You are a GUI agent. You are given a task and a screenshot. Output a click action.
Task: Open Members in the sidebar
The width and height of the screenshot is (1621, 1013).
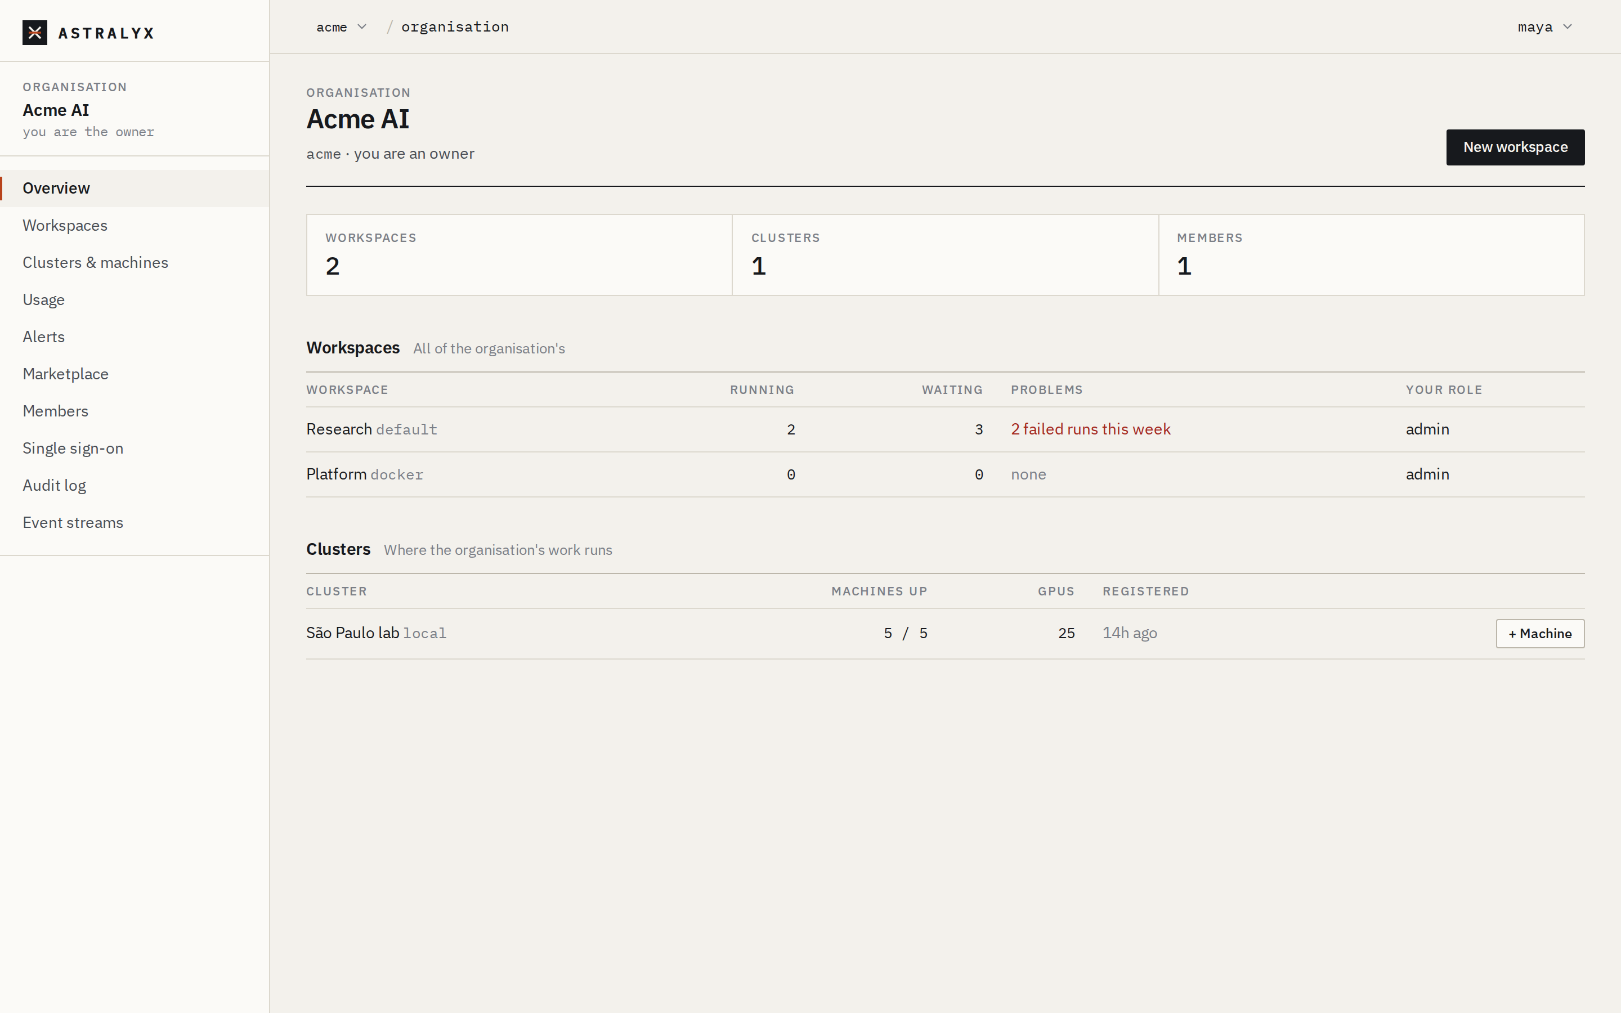135,411
